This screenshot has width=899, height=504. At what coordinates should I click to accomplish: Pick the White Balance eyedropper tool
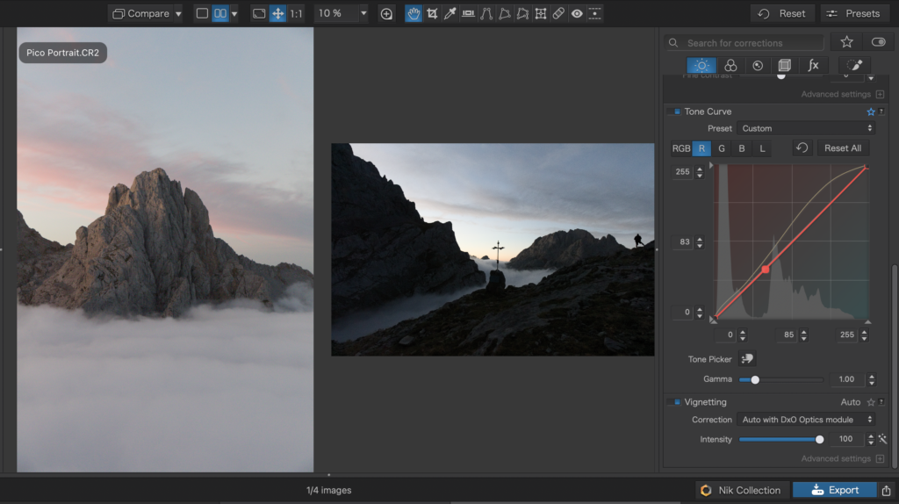coord(450,13)
